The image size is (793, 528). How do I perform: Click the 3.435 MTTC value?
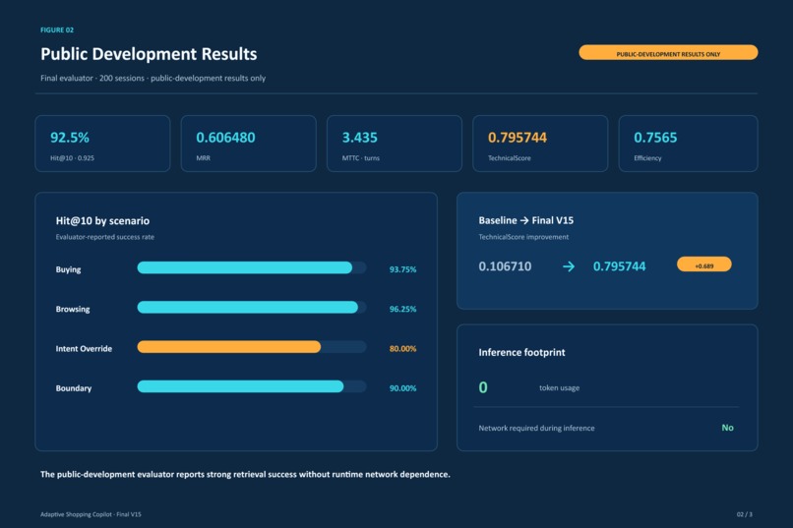(x=359, y=138)
